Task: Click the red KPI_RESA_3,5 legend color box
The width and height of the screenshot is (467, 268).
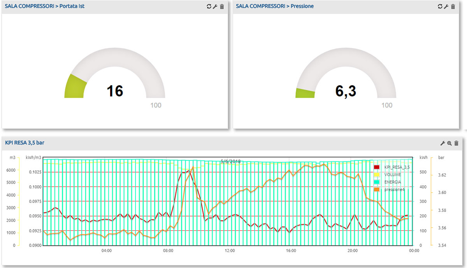Action: click(x=376, y=167)
